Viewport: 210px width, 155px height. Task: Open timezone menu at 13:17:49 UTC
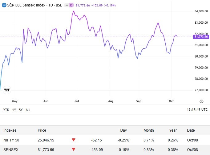click(197, 109)
